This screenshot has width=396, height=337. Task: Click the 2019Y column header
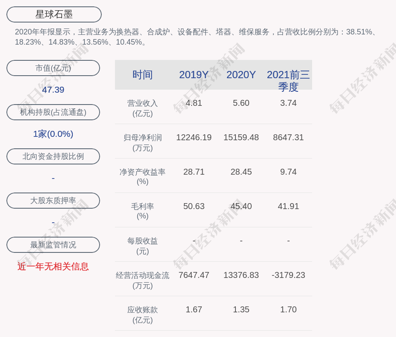pos(194,75)
